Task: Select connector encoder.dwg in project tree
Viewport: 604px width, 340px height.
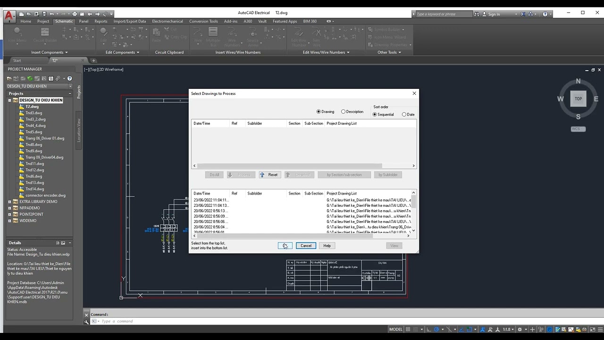Action: pos(45,195)
